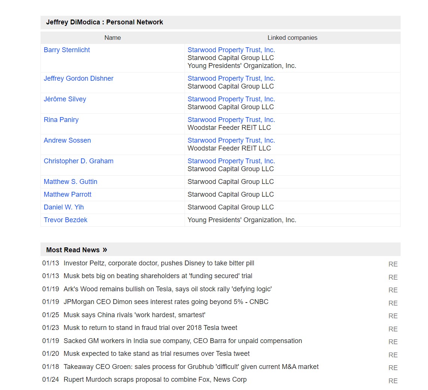
Task: Open Rupert Murdoch Fox News Corp article
Action: point(155,379)
